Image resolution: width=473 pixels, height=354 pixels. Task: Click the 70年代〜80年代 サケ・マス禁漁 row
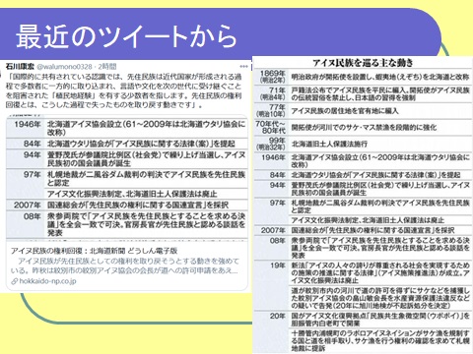363,127
